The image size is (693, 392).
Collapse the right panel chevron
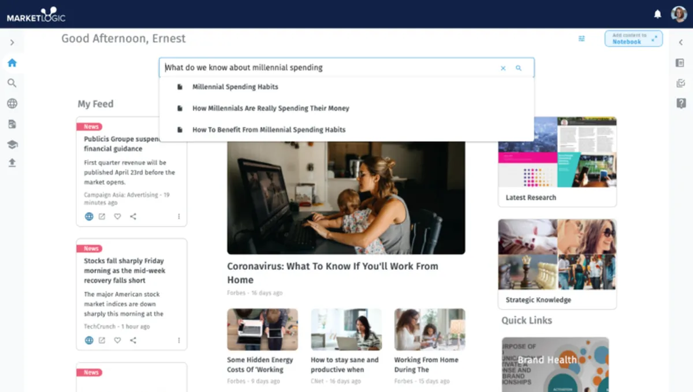(x=681, y=42)
